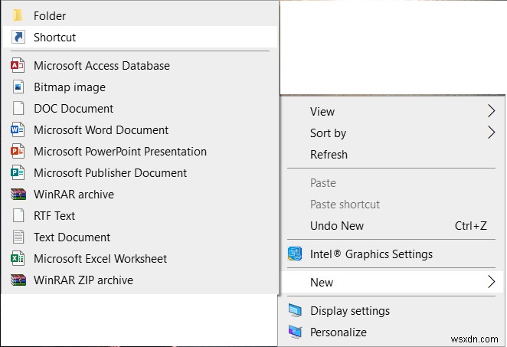
Task: Choose DOC Document from the New submenu
Action: 140,109
